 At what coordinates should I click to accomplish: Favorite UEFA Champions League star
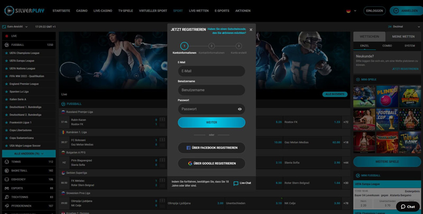point(6,53)
